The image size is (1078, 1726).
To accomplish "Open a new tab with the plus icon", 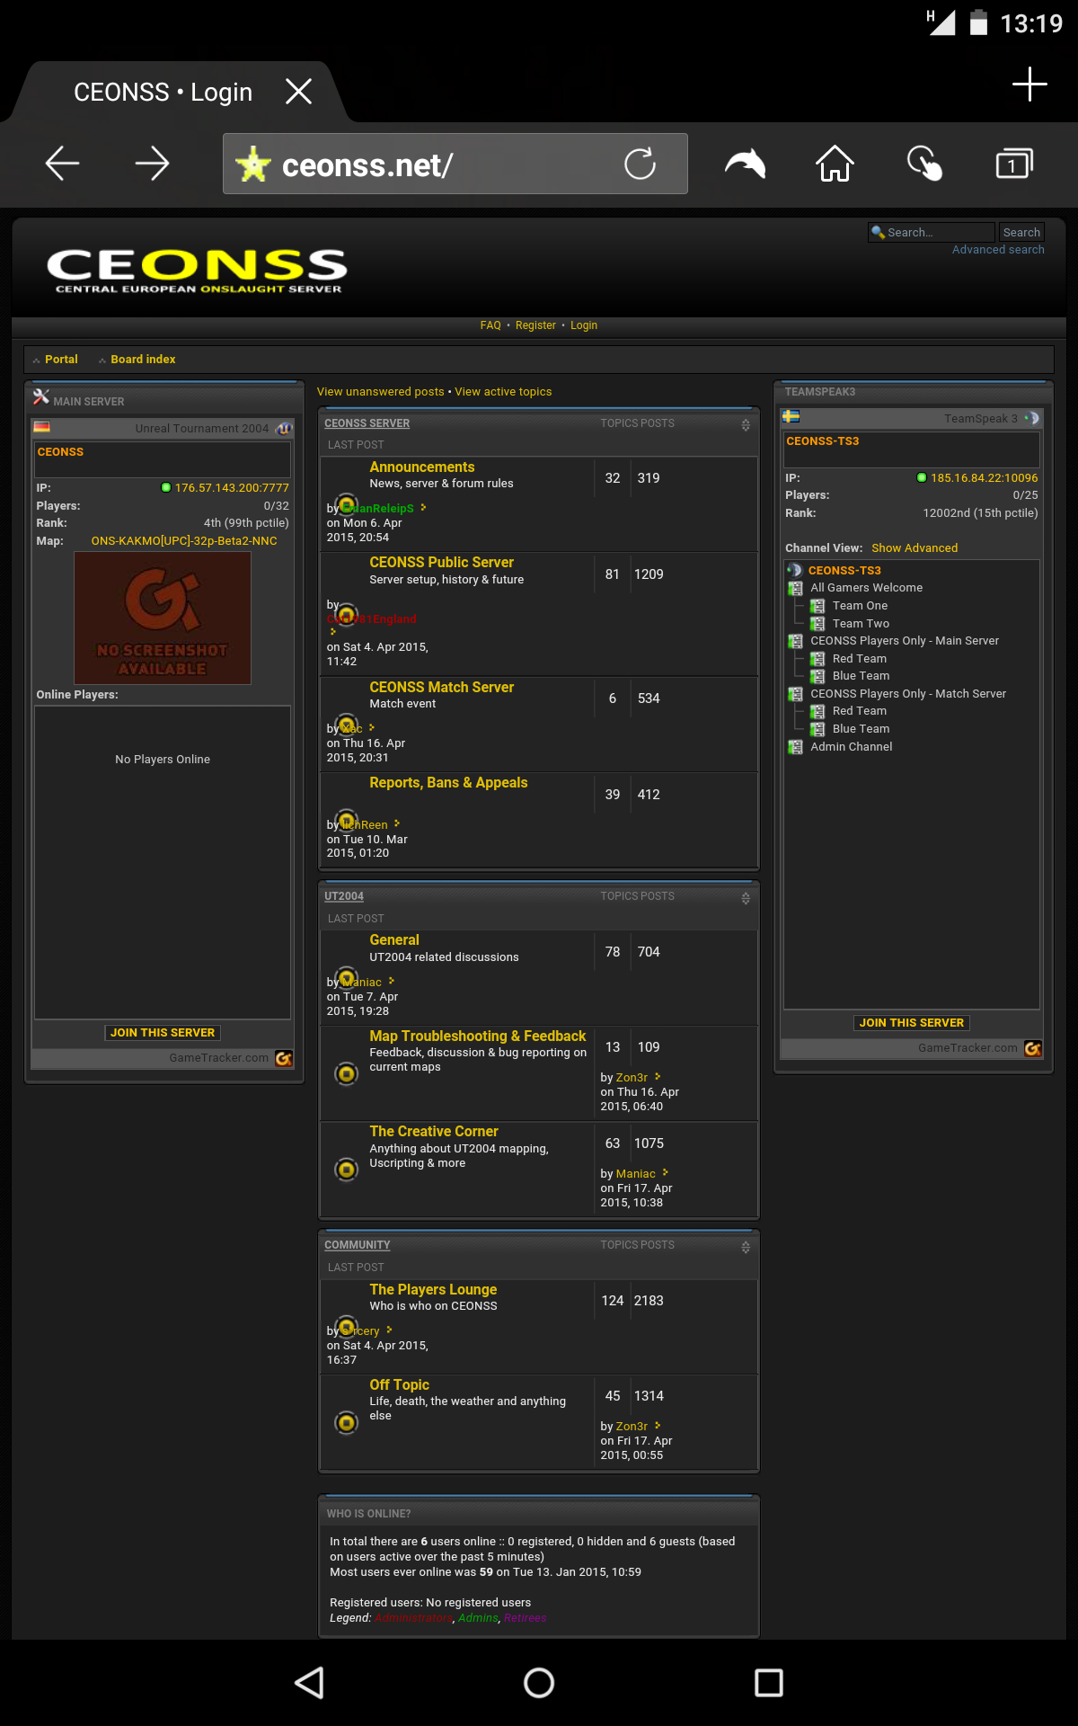I will click(x=1029, y=85).
